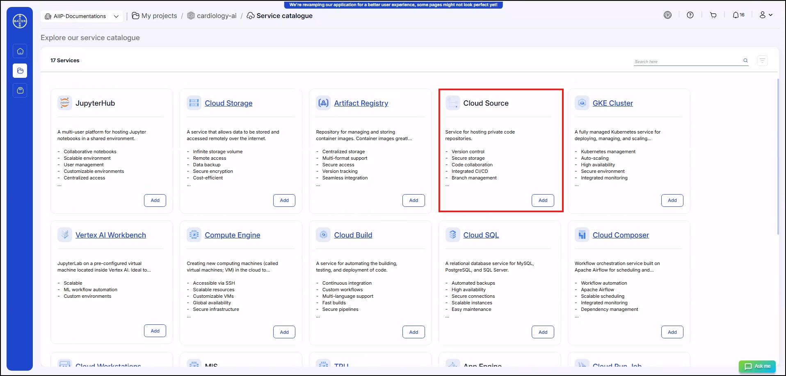Open the shopping cart icon

(713, 15)
